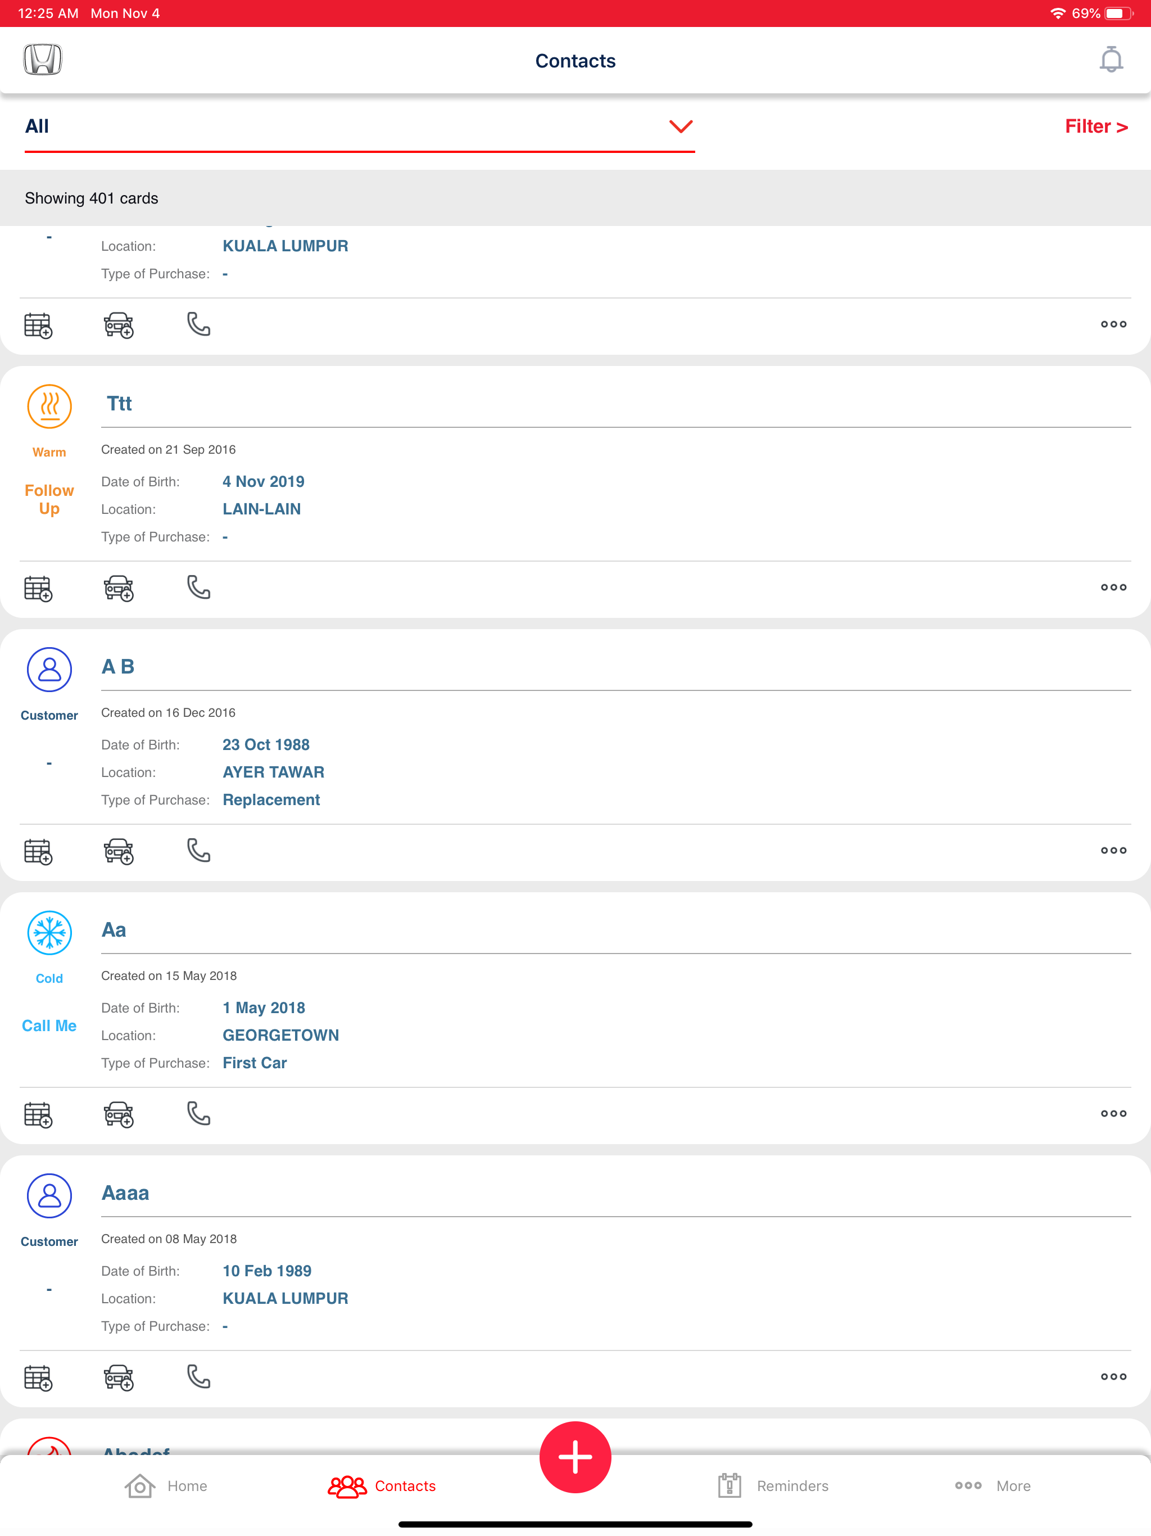Viewport: 1151px width, 1536px height.
Task: Tap Customer avatar icon on Aaaa
Action: (49, 1196)
